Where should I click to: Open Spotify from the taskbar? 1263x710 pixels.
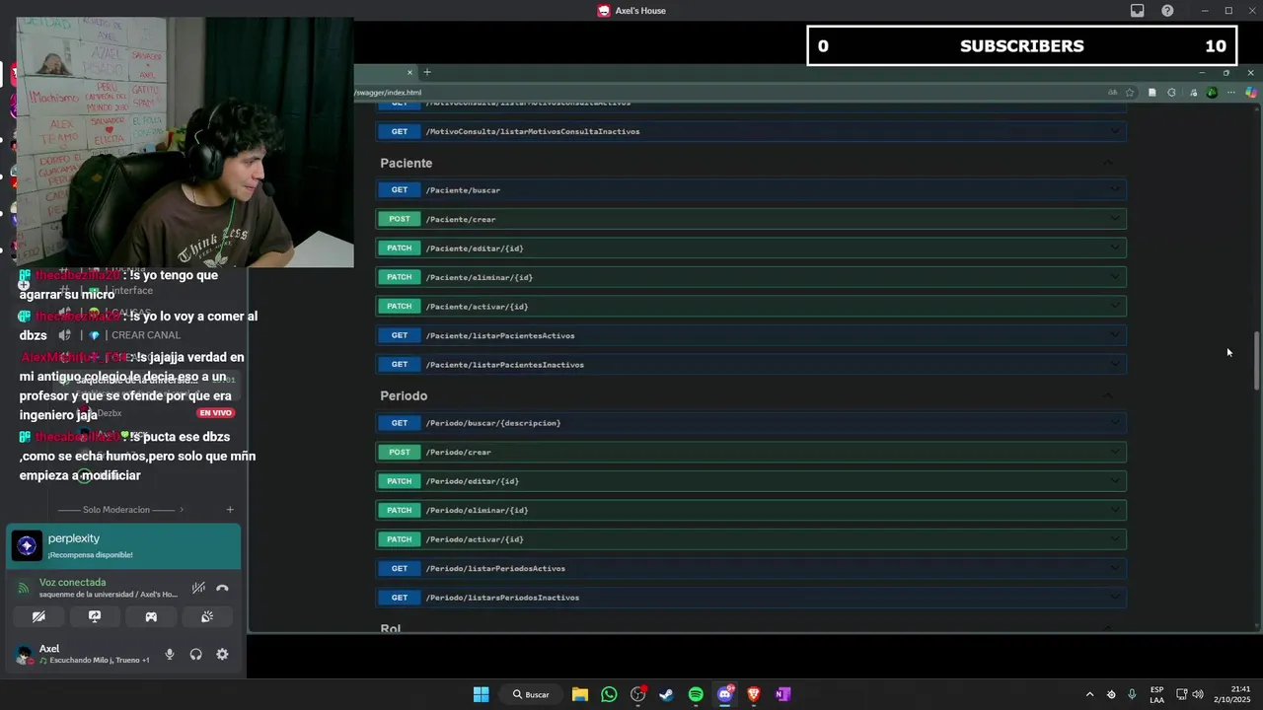point(696,694)
